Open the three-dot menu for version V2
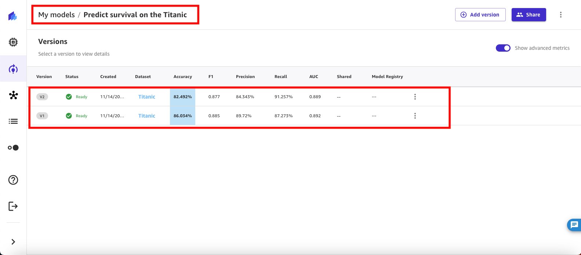Viewport: 581px width, 255px height. 415,97
